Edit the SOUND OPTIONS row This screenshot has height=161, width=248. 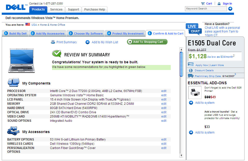point(164,121)
